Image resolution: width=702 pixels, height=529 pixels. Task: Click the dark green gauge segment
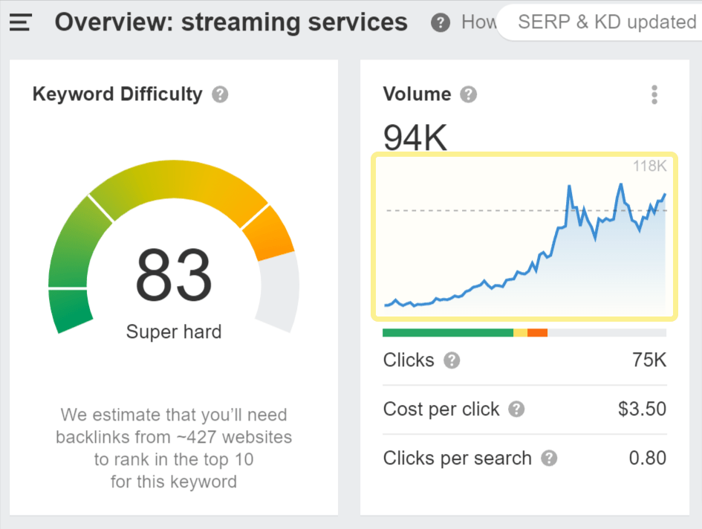pyautogui.click(x=69, y=311)
